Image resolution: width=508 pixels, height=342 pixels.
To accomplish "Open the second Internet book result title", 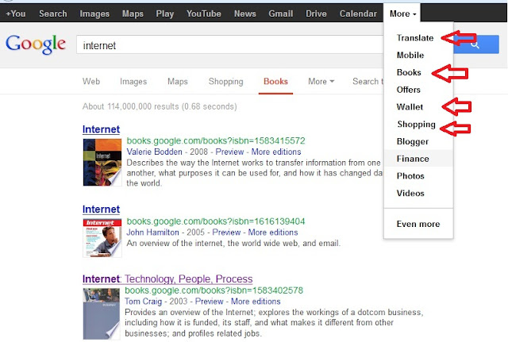I will (101, 209).
